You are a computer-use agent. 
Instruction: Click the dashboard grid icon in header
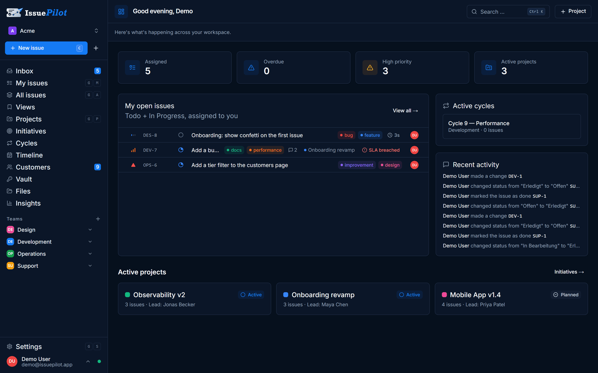click(x=121, y=12)
